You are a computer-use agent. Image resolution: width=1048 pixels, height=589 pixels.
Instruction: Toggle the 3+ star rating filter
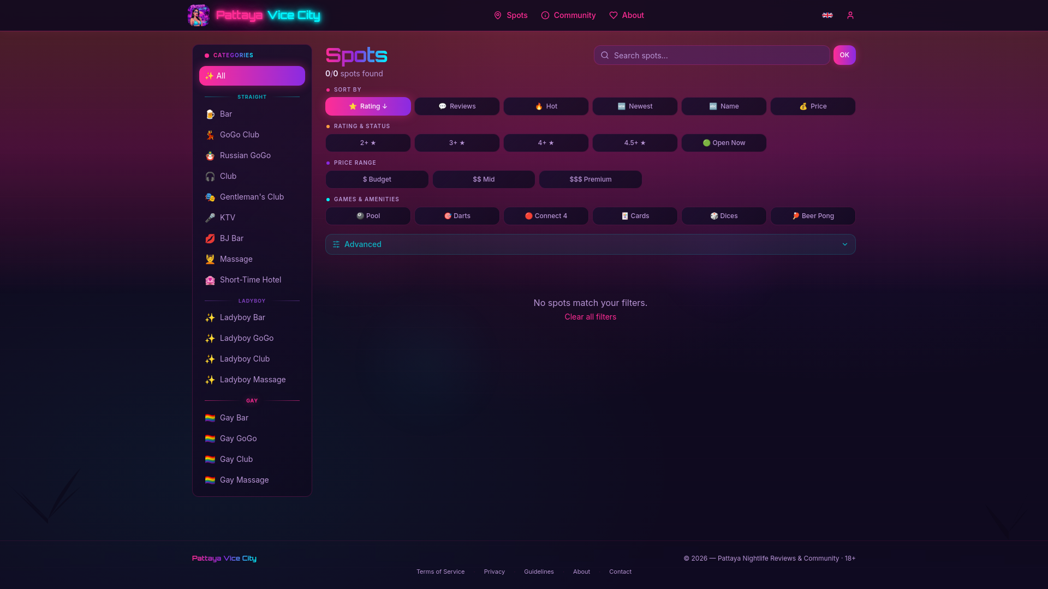tap(457, 143)
